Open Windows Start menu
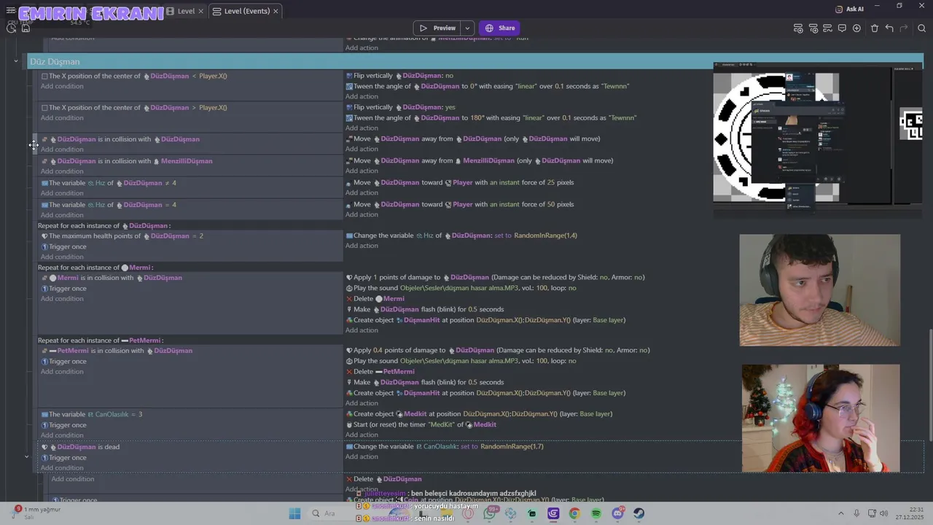 294,513
